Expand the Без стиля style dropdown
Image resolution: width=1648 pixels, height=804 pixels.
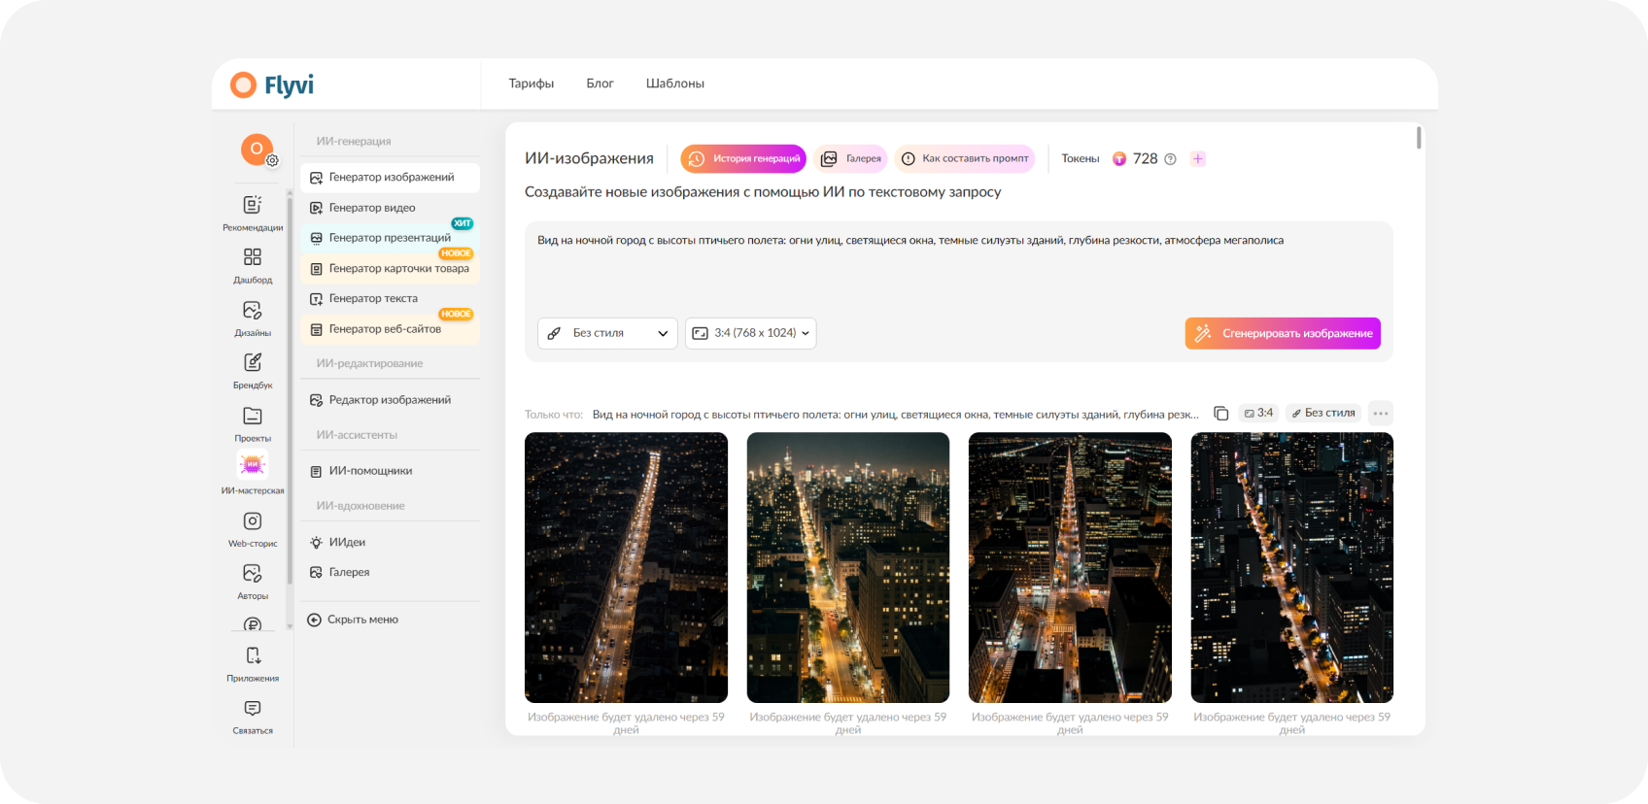coord(607,333)
